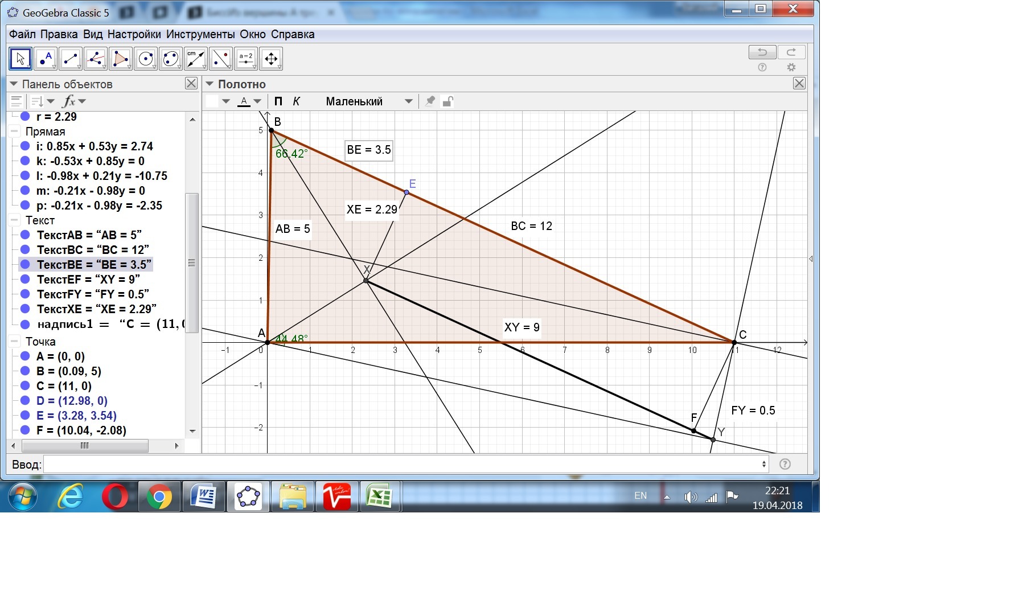The image size is (1010, 591).
Task: Toggle visibility of line k
Action: tap(25, 161)
